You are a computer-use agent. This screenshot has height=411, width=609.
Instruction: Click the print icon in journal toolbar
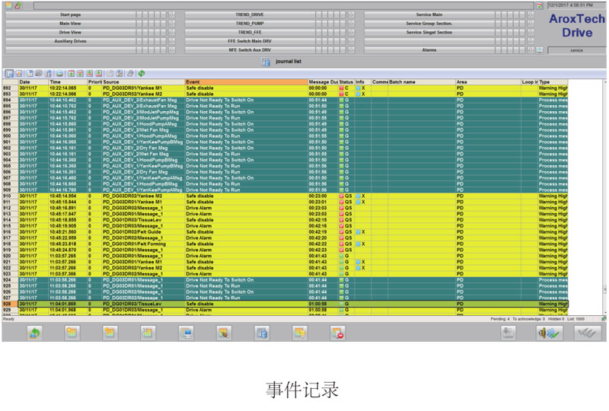[59, 73]
